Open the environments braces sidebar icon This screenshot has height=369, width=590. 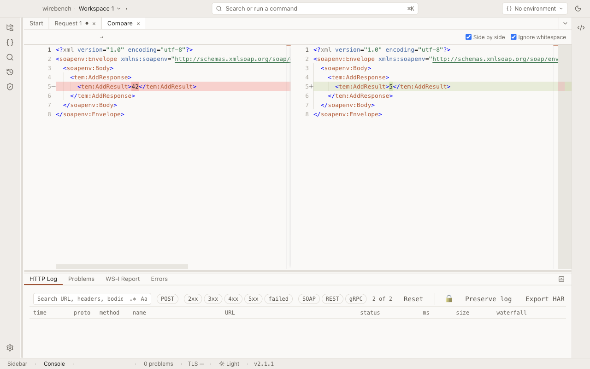[10, 42]
